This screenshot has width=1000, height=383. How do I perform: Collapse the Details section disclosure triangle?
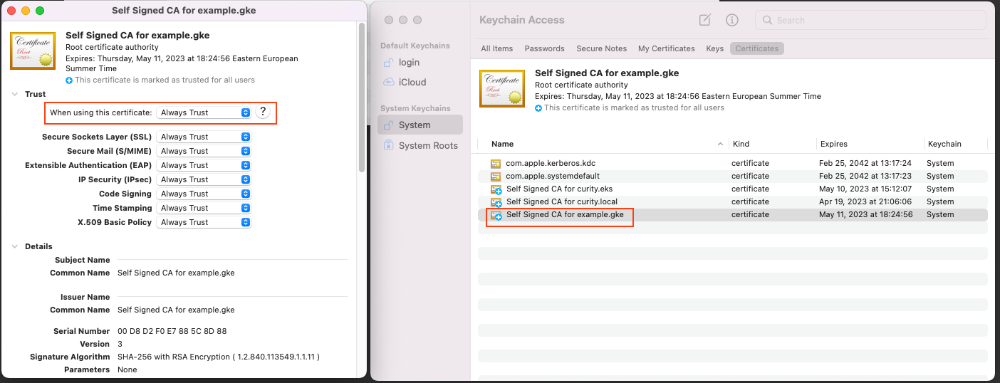(16, 246)
